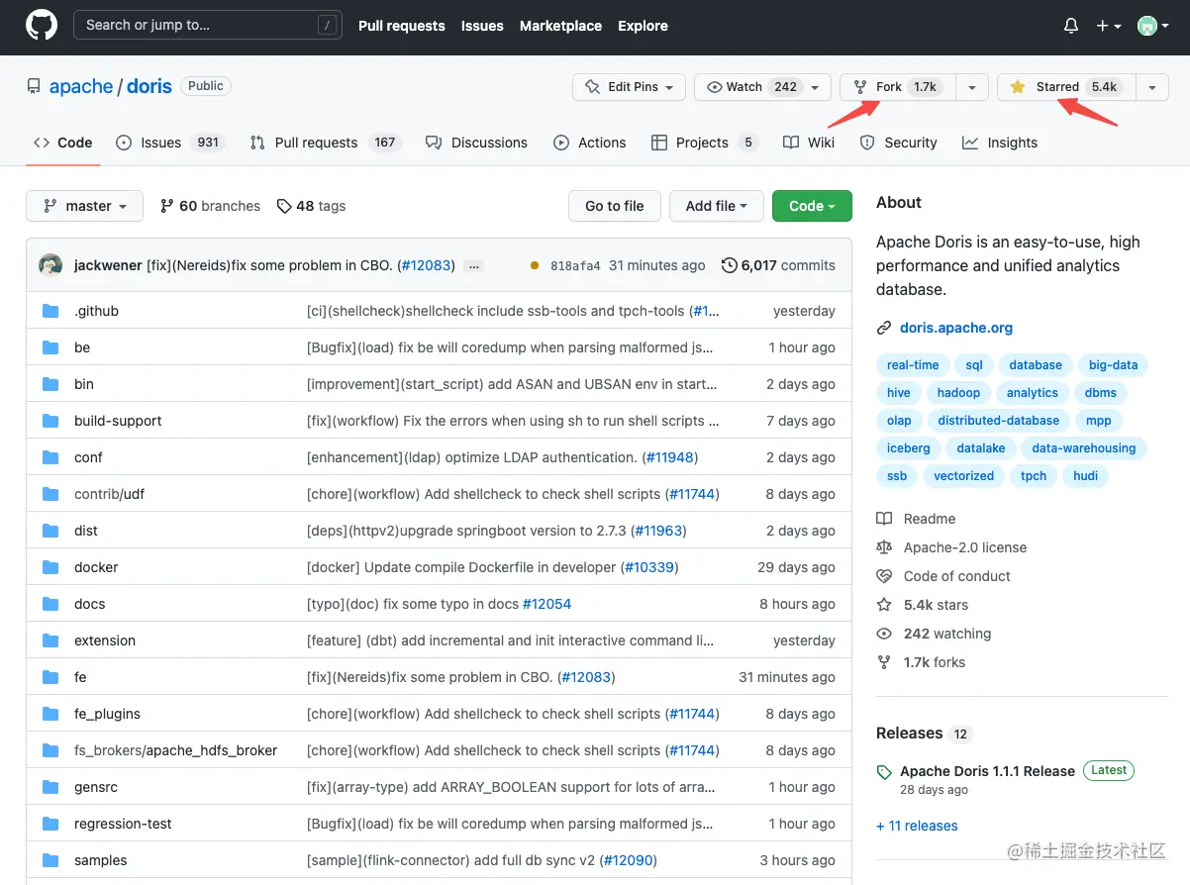Image resolution: width=1190 pixels, height=885 pixels.
Task: Open the doris repository link
Action: 149,86
